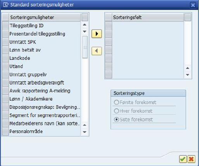Viewport: 199px width, 166px height.
Task: Select the Prosentandel tilleggsstilling entry
Action: click(45, 34)
